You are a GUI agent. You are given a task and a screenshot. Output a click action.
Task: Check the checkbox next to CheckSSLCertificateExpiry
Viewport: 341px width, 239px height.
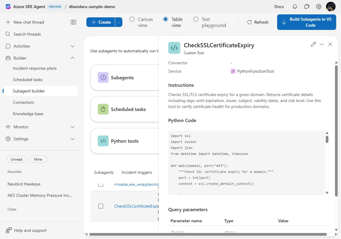(101, 206)
